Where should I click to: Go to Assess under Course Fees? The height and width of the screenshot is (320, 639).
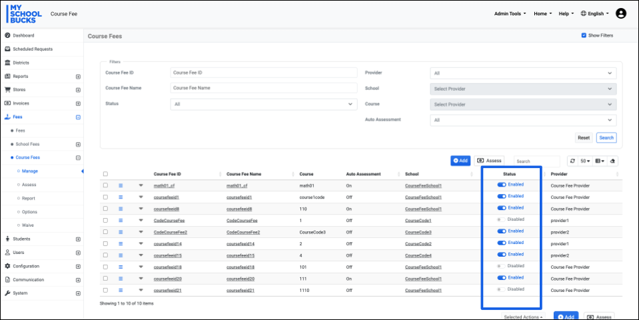point(29,185)
